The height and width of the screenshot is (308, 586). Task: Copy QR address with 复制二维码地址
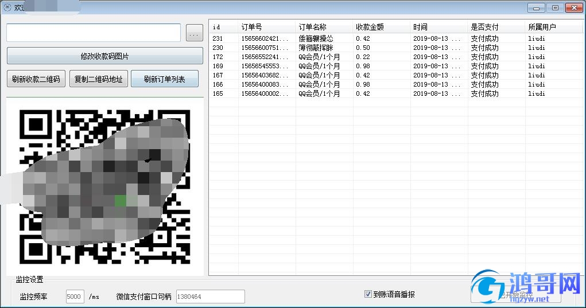coord(98,79)
